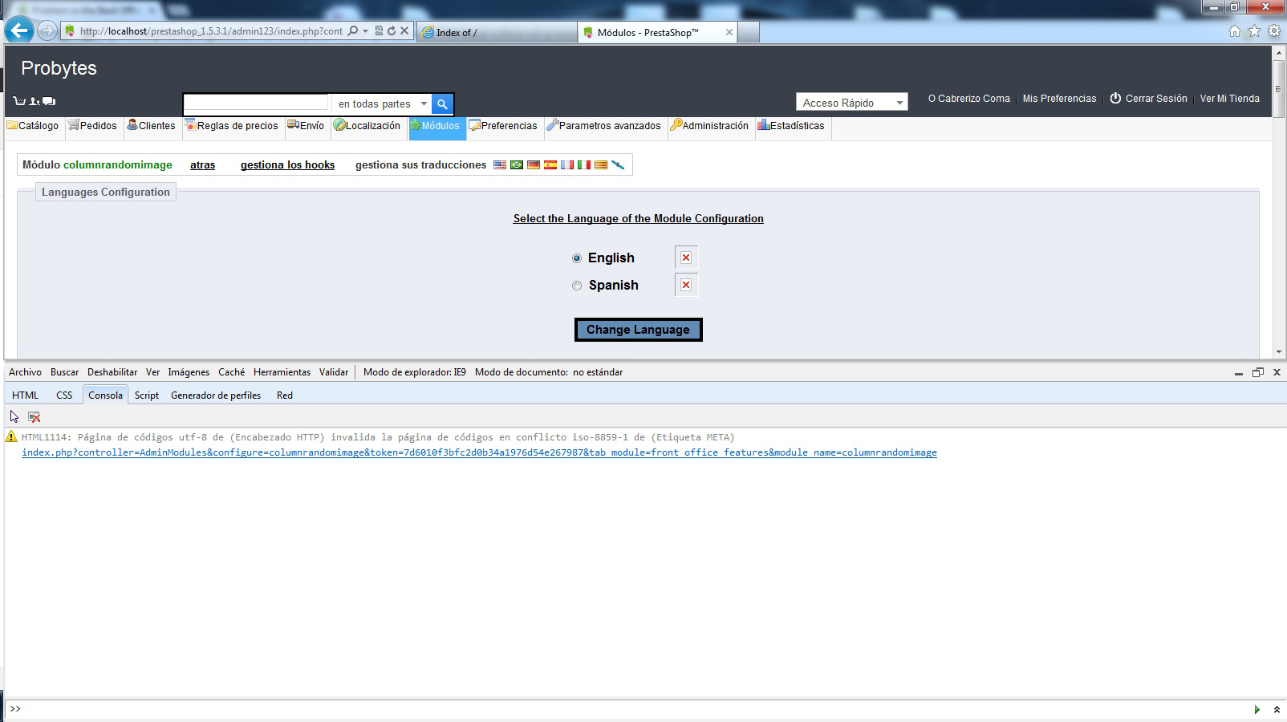The height and width of the screenshot is (722, 1287).
Task: Open Ver Mi Tienda link
Action: tap(1229, 99)
